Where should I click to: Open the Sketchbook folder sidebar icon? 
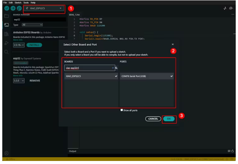point(6,16)
